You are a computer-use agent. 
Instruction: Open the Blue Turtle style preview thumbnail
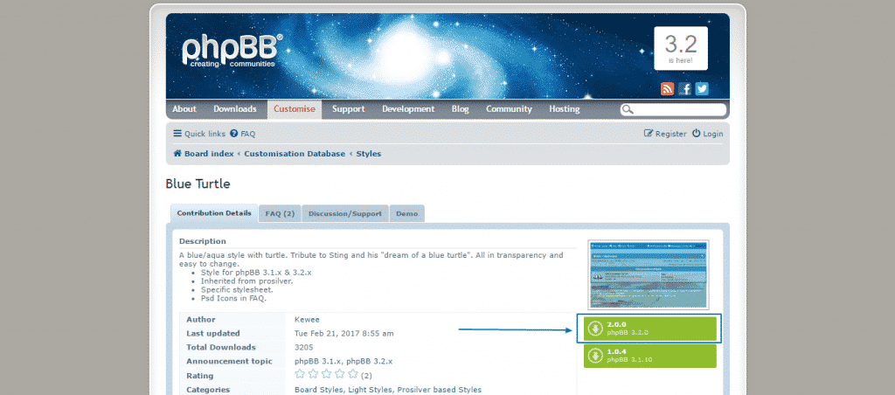click(x=647, y=274)
